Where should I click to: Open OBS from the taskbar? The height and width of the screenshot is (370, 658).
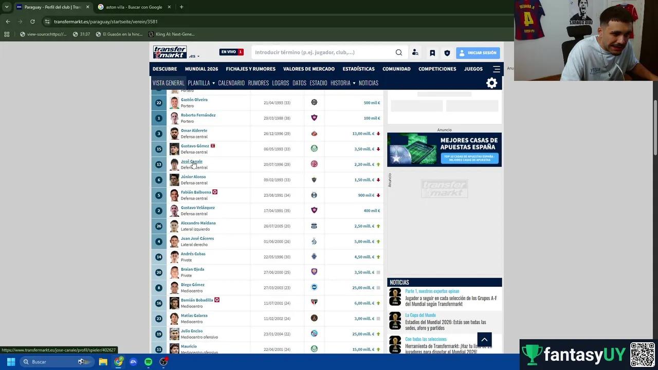pos(163,362)
